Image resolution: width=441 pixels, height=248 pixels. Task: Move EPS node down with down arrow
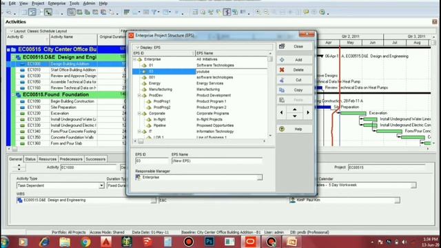click(x=294, y=116)
